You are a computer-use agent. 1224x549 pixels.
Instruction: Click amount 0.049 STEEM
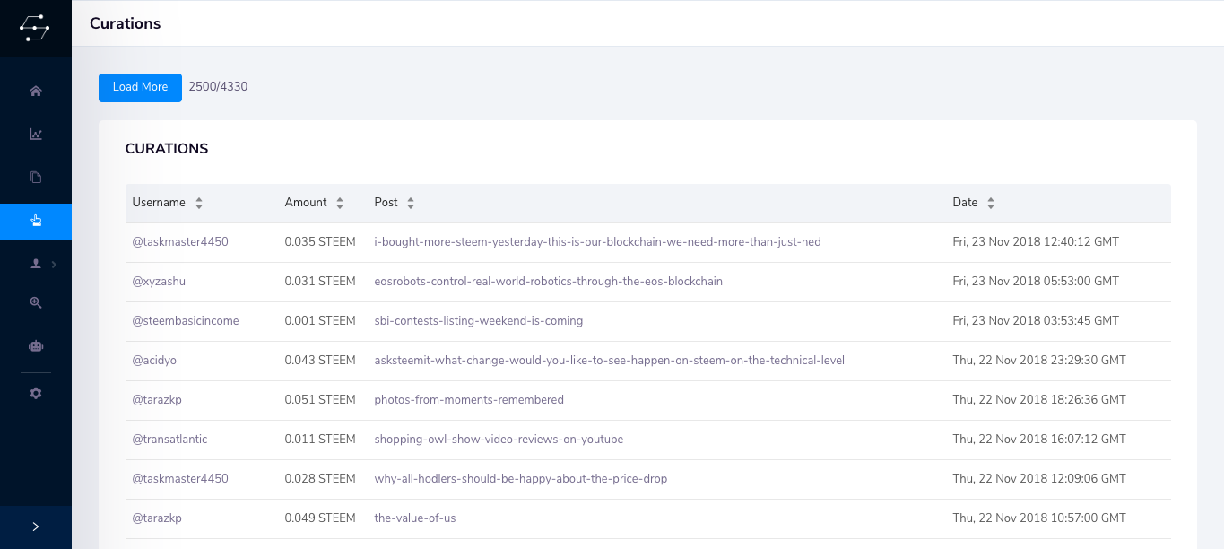click(x=320, y=518)
